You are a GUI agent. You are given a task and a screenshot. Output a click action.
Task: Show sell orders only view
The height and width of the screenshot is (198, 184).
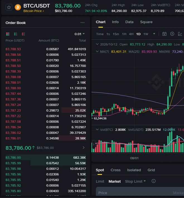point(23,34)
